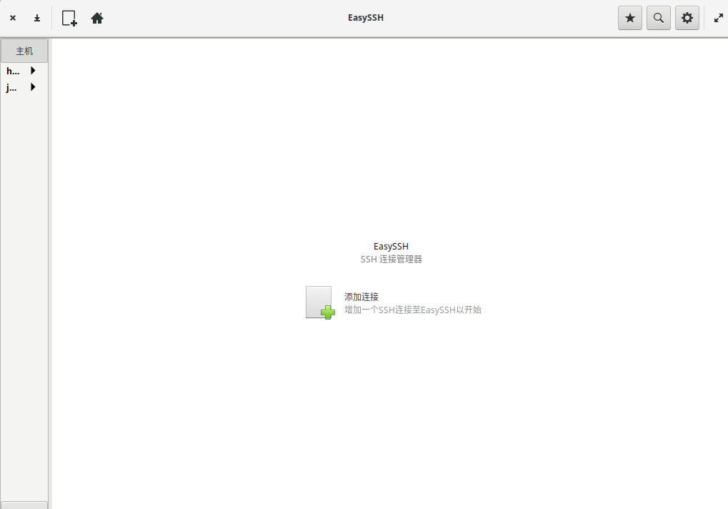Click the download arrow icon top-left
The height and width of the screenshot is (509, 728).
[36, 18]
